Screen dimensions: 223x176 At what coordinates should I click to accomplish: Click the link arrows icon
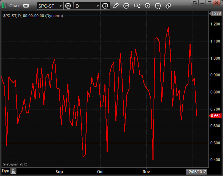coord(168,6)
